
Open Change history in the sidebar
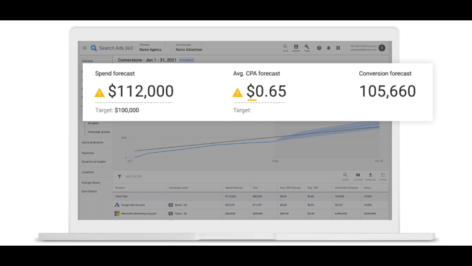coord(91,183)
